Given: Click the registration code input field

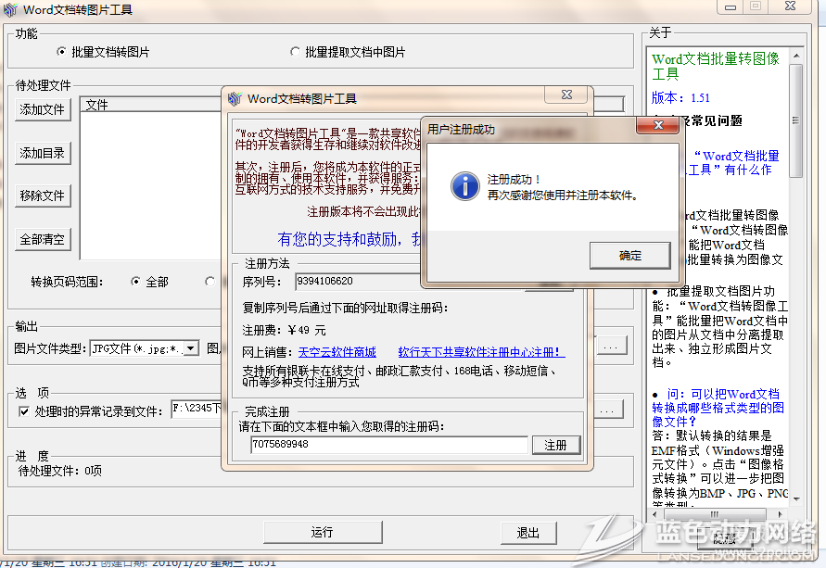Looking at the screenshot, I should (388, 445).
